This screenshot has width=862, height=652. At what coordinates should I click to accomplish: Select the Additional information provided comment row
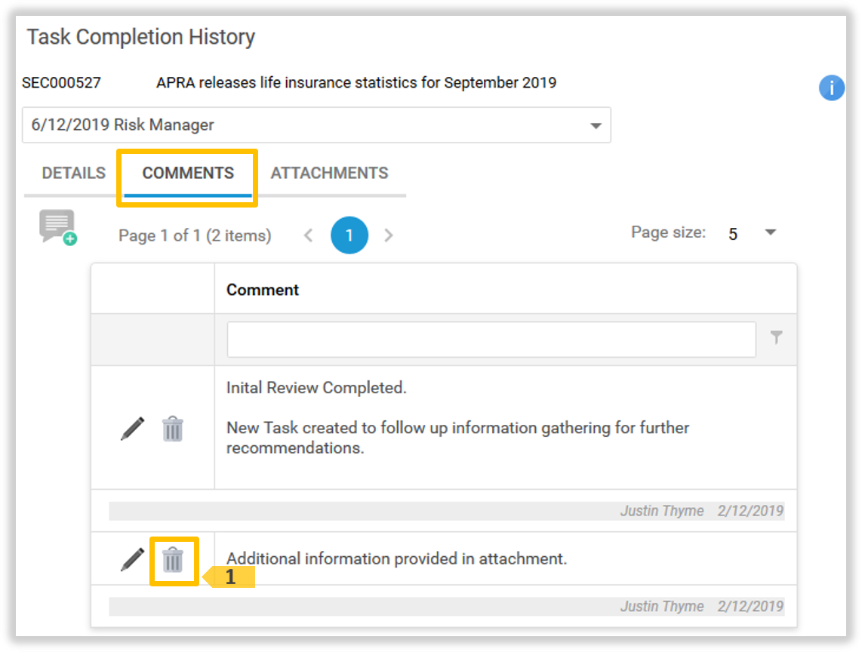pos(396,559)
